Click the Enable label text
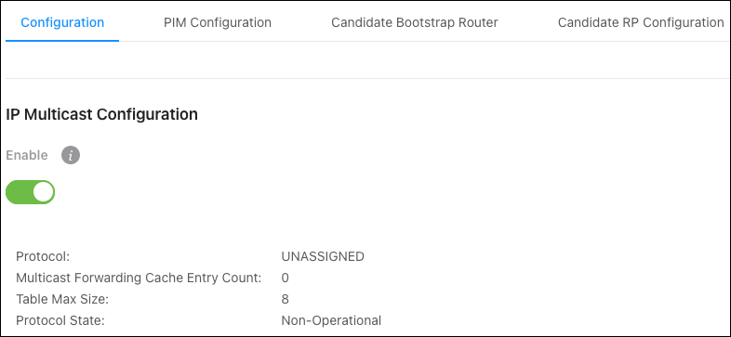The height and width of the screenshot is (337, 731). (27, 155)
